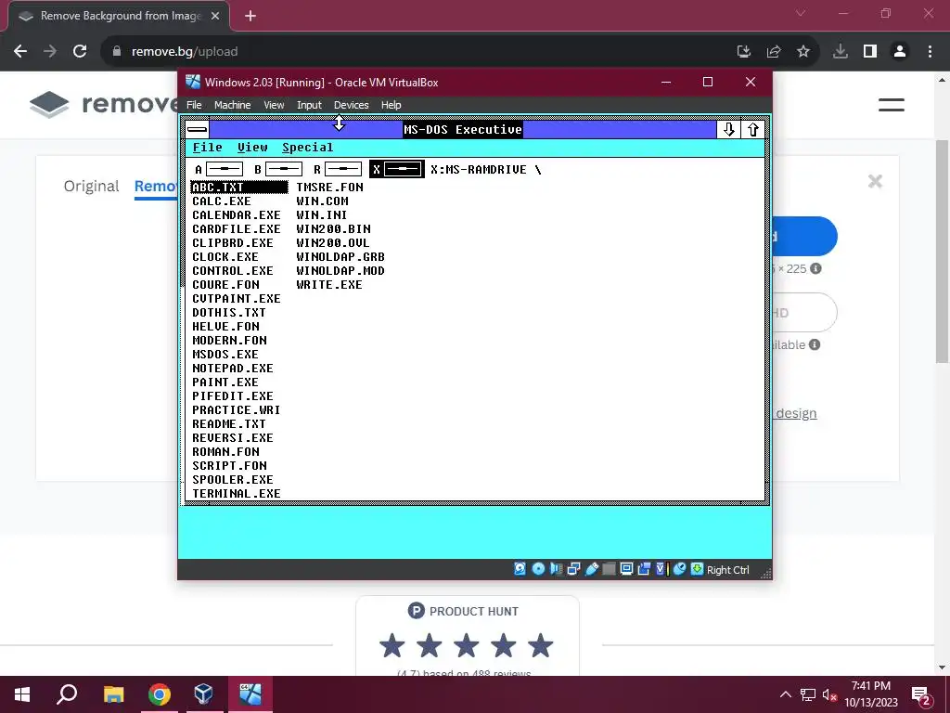
Task: Click the design link on remove.bg
Action: 796,413
